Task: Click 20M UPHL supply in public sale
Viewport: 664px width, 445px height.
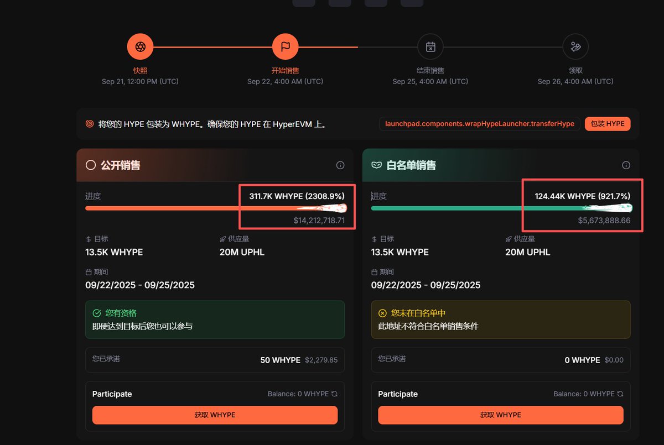Action: pos(242,252)
